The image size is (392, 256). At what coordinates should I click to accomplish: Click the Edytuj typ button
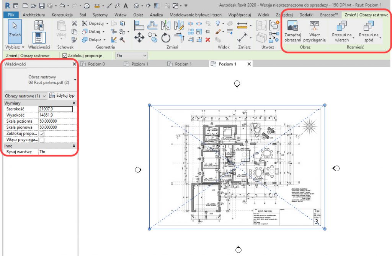tap(62, 96)
